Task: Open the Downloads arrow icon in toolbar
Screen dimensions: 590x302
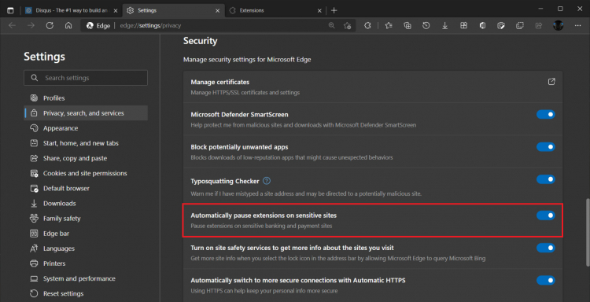Action: (x=444, y=26)
